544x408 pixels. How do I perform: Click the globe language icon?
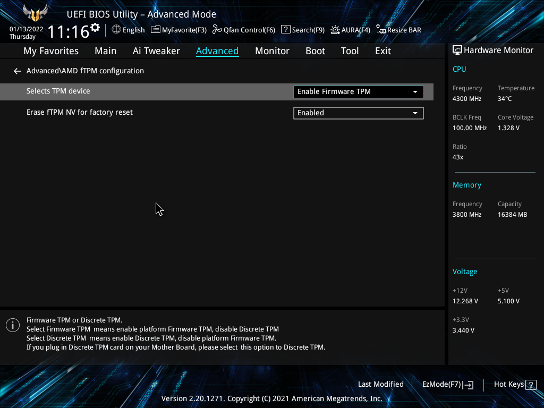[x=116, y=30]
